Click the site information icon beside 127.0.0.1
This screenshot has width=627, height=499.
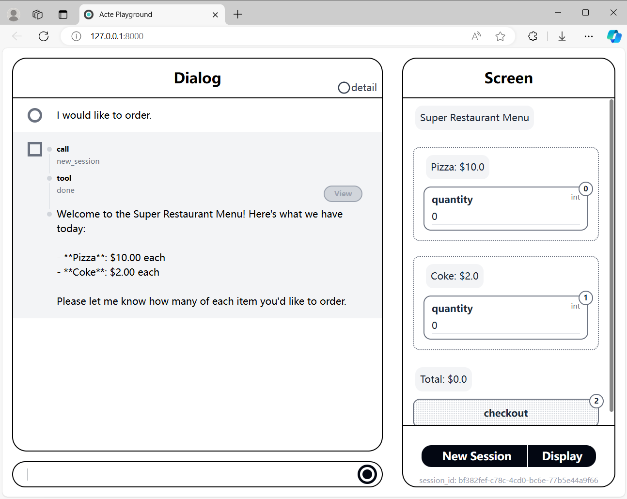[76, 36]
